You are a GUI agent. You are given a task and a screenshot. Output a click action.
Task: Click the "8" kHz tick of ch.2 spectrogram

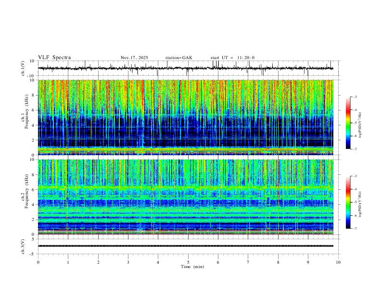[33, 175]
